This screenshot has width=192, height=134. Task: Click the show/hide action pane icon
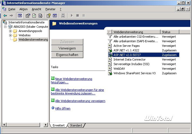[55, 16]
